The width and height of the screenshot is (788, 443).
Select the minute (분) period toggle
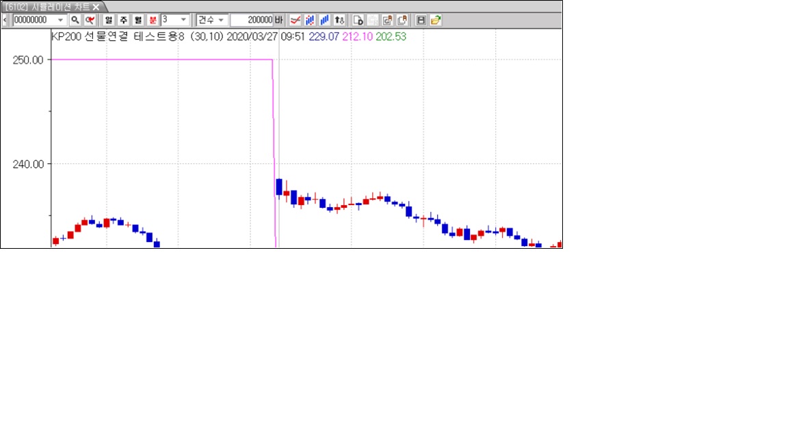point(153,20)
